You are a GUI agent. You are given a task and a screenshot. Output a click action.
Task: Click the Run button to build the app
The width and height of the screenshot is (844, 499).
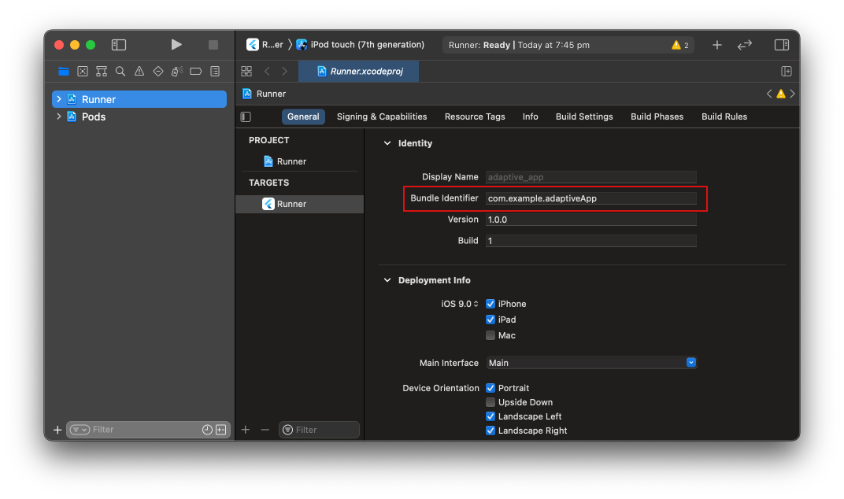point(176,44)
